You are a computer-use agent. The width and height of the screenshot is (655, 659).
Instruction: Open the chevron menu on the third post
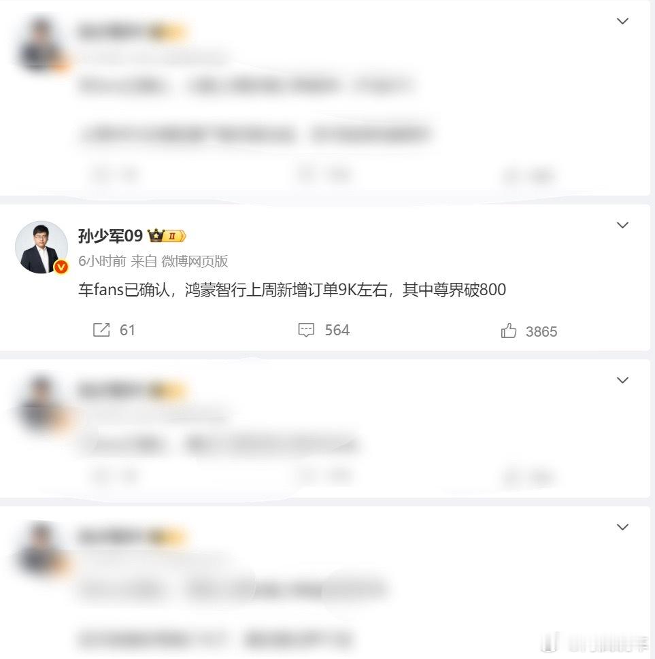click(622, 380)
